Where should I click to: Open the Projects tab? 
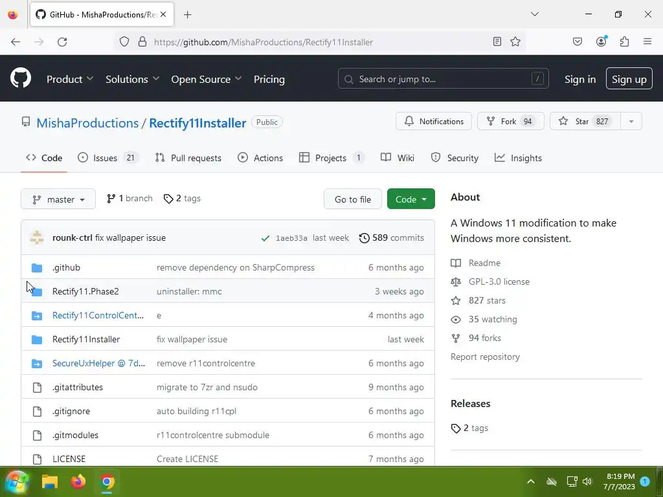332,158
